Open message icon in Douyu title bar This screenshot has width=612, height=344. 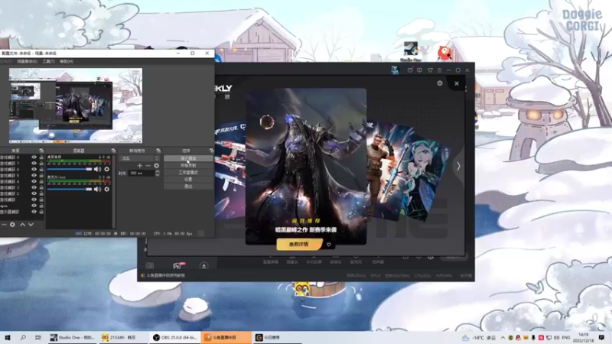click(x=419, y=70)
